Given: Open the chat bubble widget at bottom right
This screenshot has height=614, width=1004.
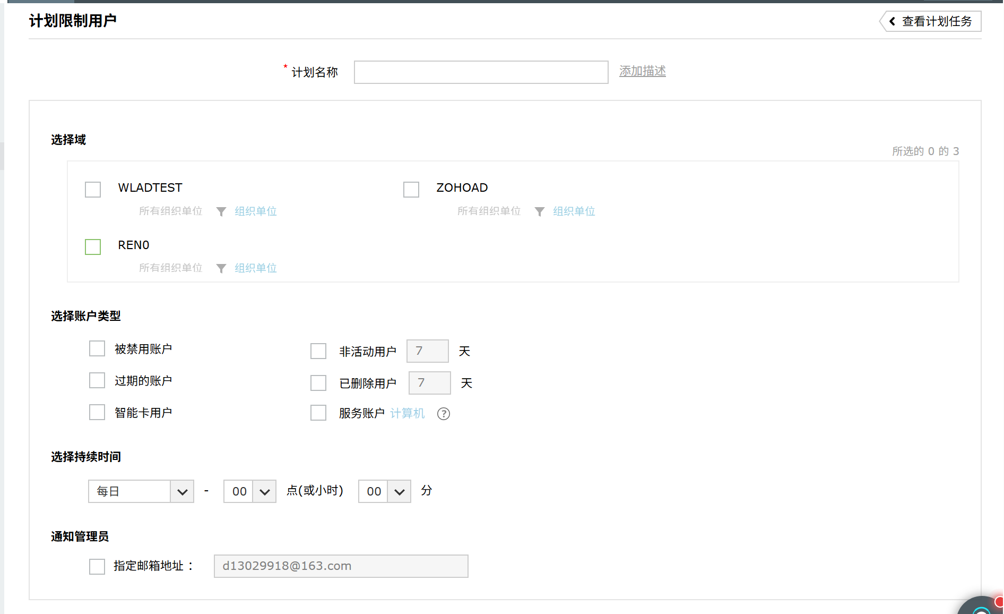Looking at the screenshot, I should [x=982, y=607].
